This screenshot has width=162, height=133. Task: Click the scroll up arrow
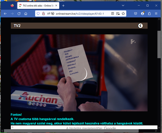[159, 19]
